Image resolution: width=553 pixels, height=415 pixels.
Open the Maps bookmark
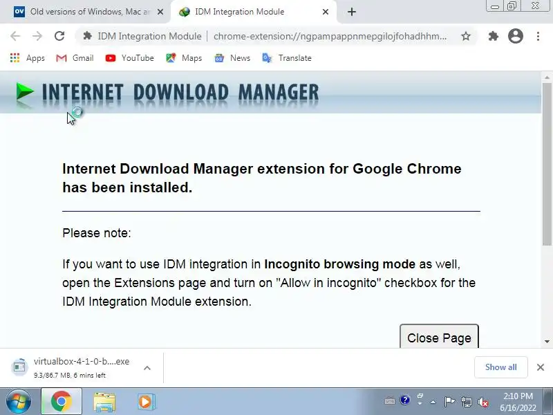(x=184, y=58)
